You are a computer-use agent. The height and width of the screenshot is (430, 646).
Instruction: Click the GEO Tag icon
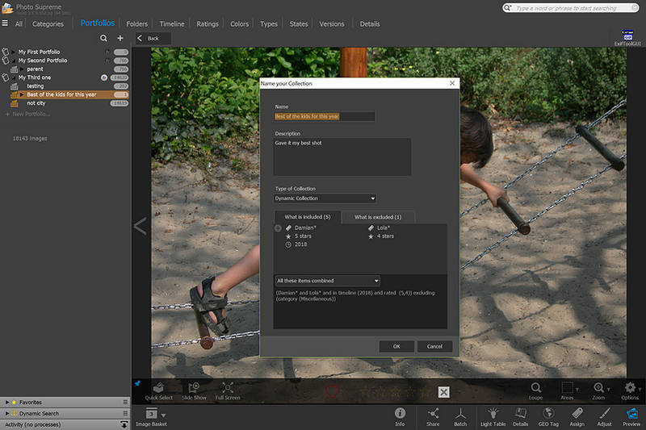(547, 415)
